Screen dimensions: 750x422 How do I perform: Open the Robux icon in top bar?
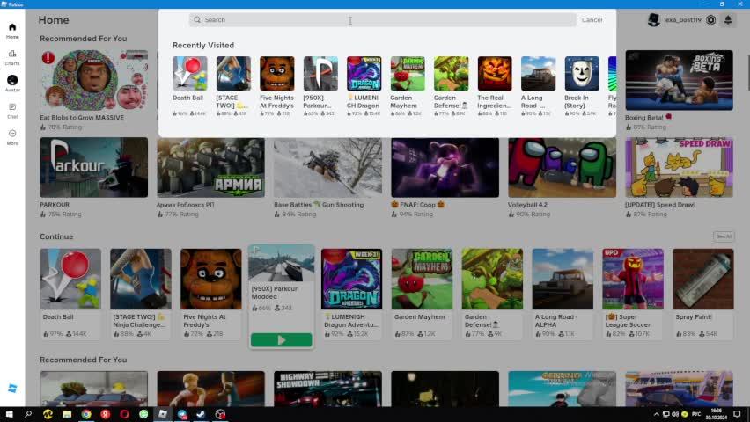710,20
